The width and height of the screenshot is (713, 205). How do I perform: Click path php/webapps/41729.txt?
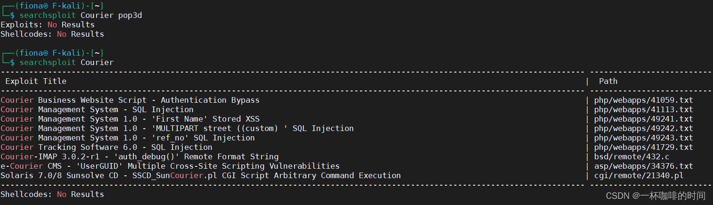[644, 147]
